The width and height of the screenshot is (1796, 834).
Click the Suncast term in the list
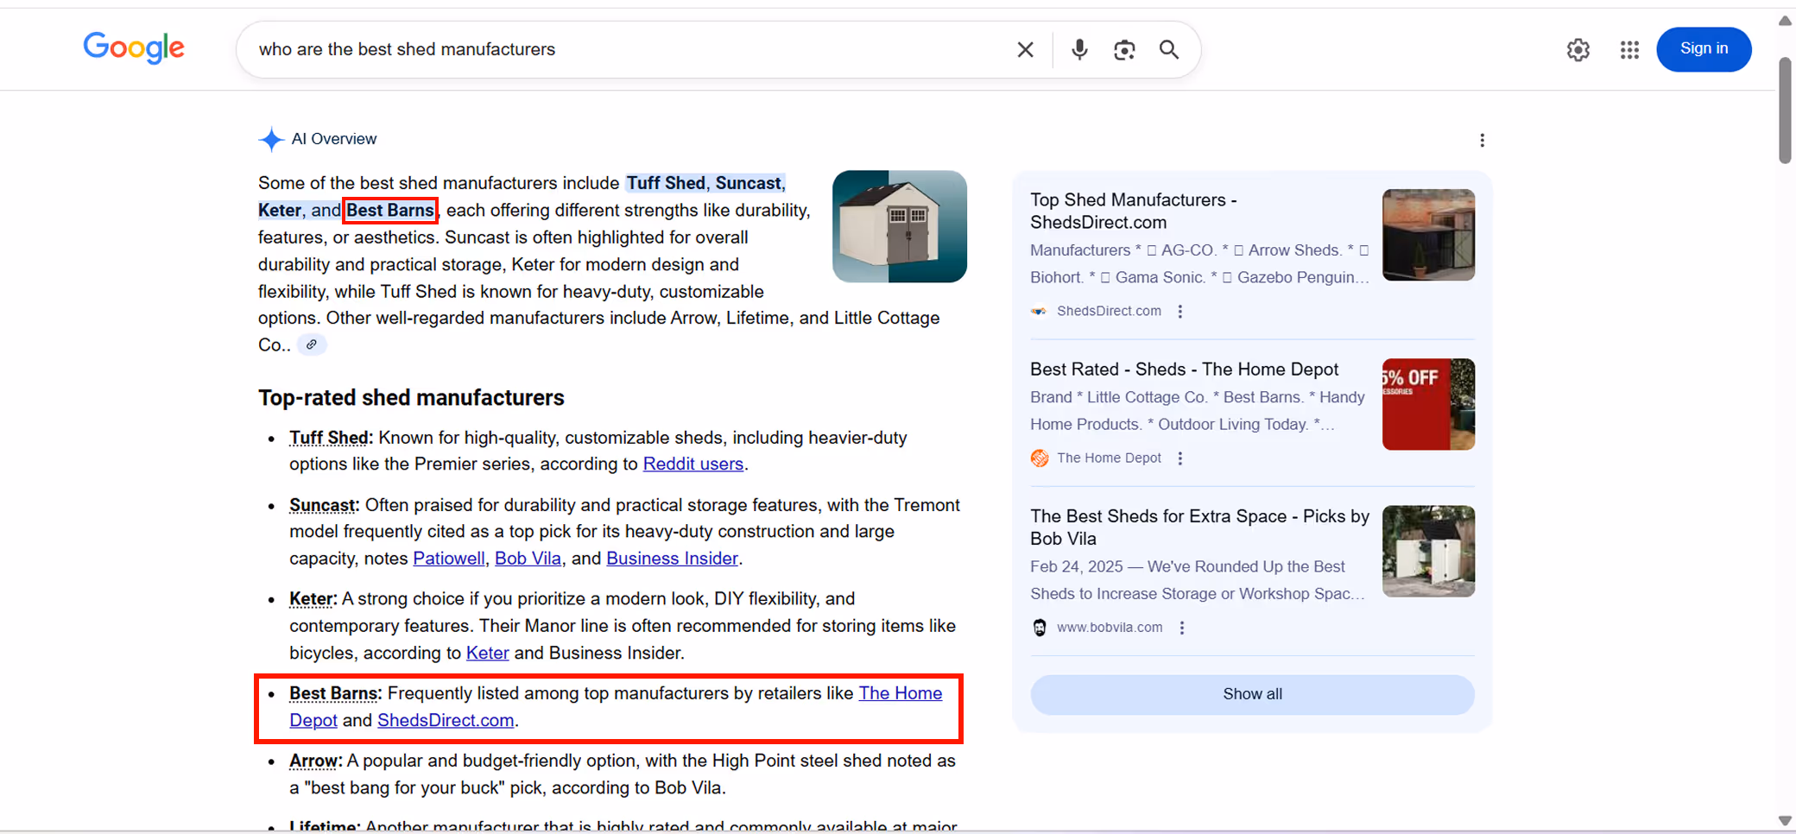click(x=322, y=505)
